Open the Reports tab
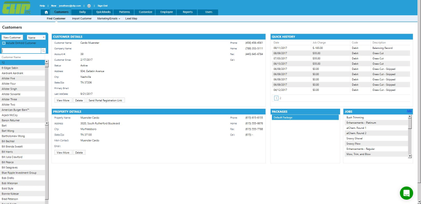 (187, 12)
